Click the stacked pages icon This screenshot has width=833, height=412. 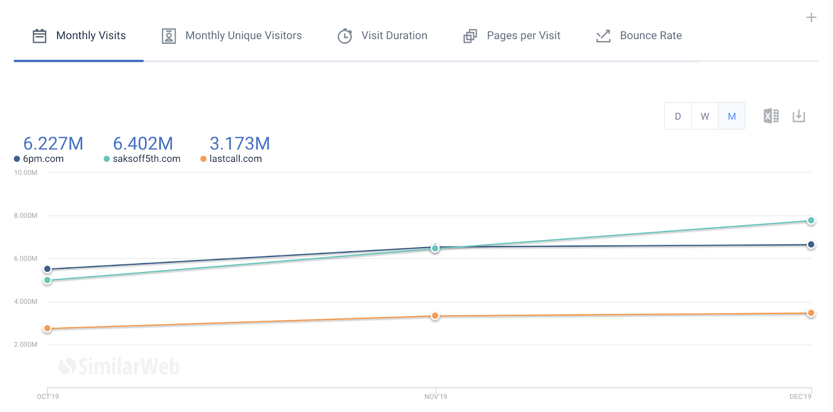[470, 36]
